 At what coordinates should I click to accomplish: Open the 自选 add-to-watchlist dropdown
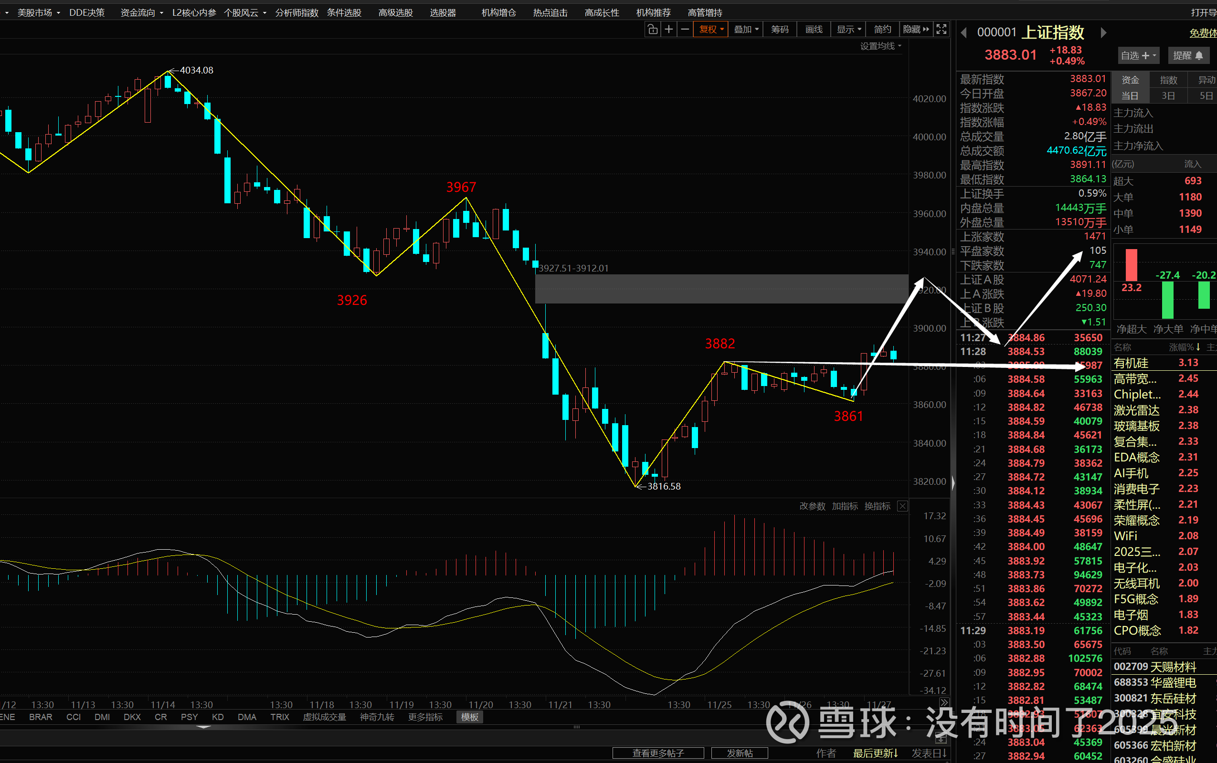(1138, 55)
